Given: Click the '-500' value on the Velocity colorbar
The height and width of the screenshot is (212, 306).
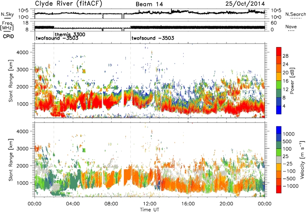Looking at the screenshot, I should pos(289,178).
